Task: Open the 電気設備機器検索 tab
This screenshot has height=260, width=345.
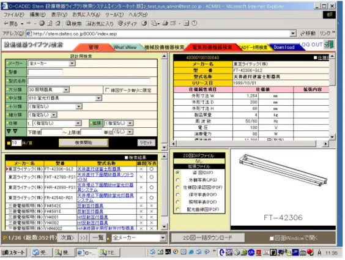Action: pyautogui.click(x=212, y=47)
